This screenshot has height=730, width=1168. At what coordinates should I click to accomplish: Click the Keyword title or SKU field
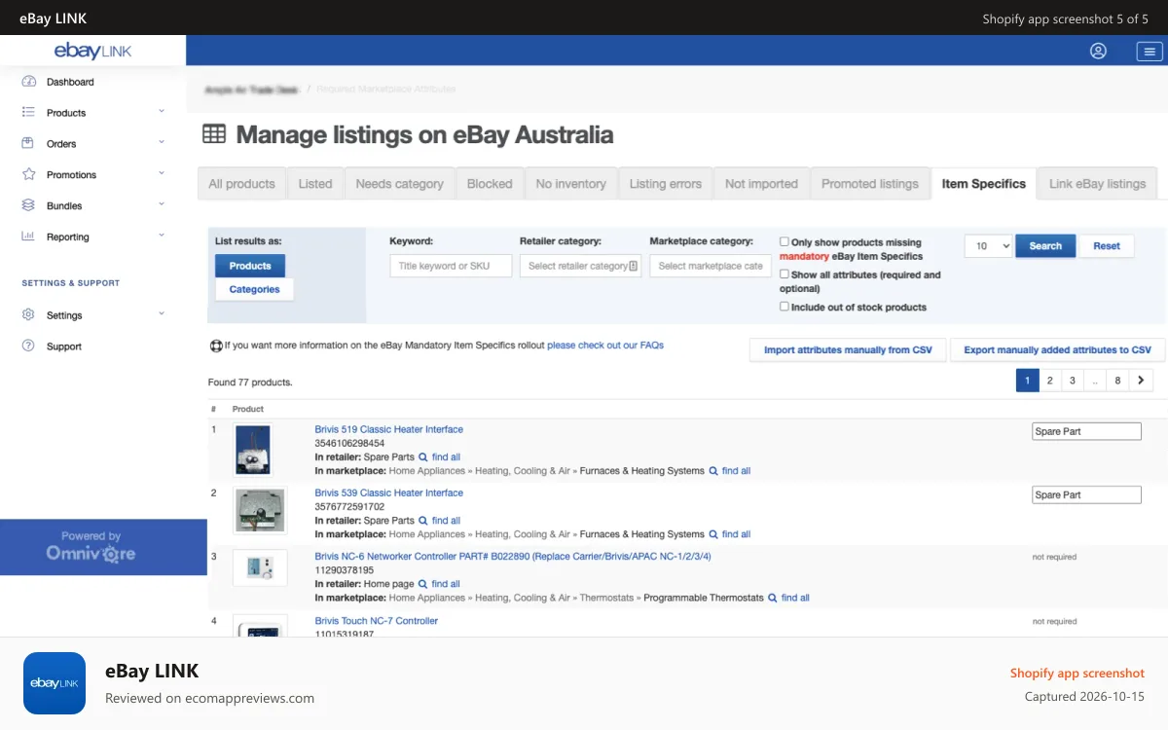coord(451,266)
